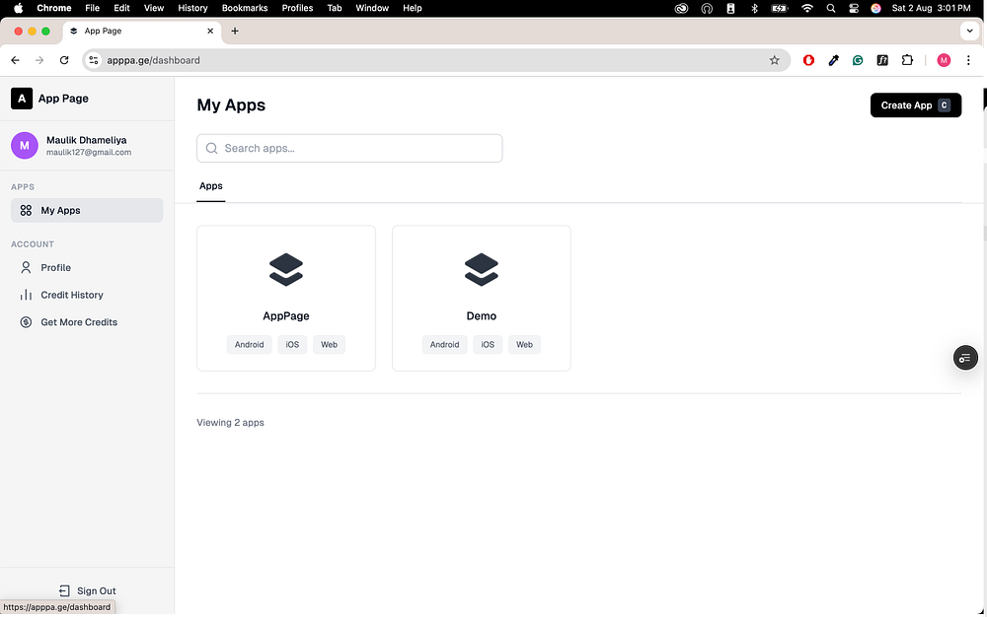
Task: Open the Demo app card icon
Action: [x=482, y=269]
